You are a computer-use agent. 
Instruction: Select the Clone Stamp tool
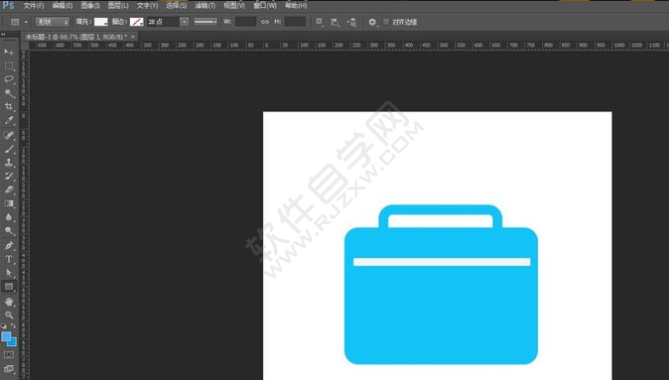point(9,163)
